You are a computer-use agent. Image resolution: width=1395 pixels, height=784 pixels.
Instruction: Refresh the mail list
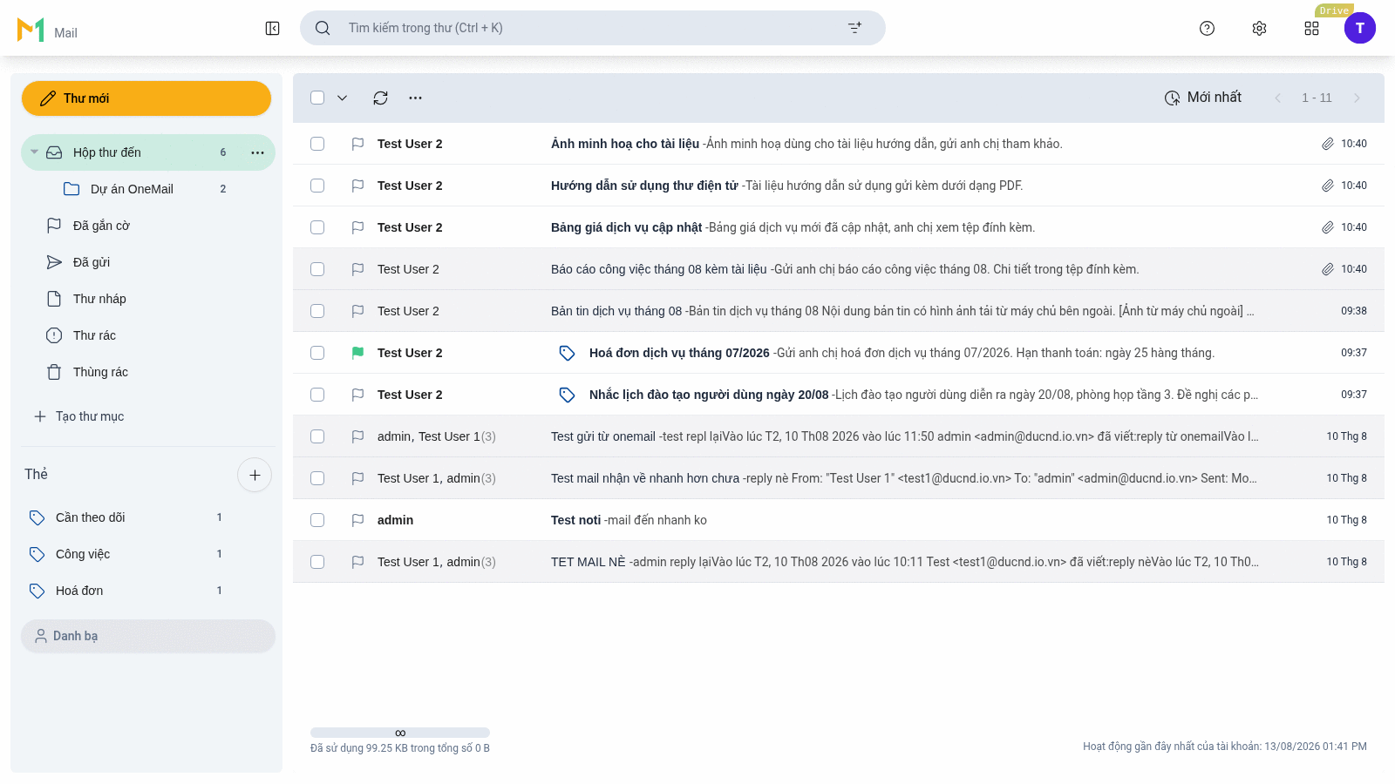point(380,98)
